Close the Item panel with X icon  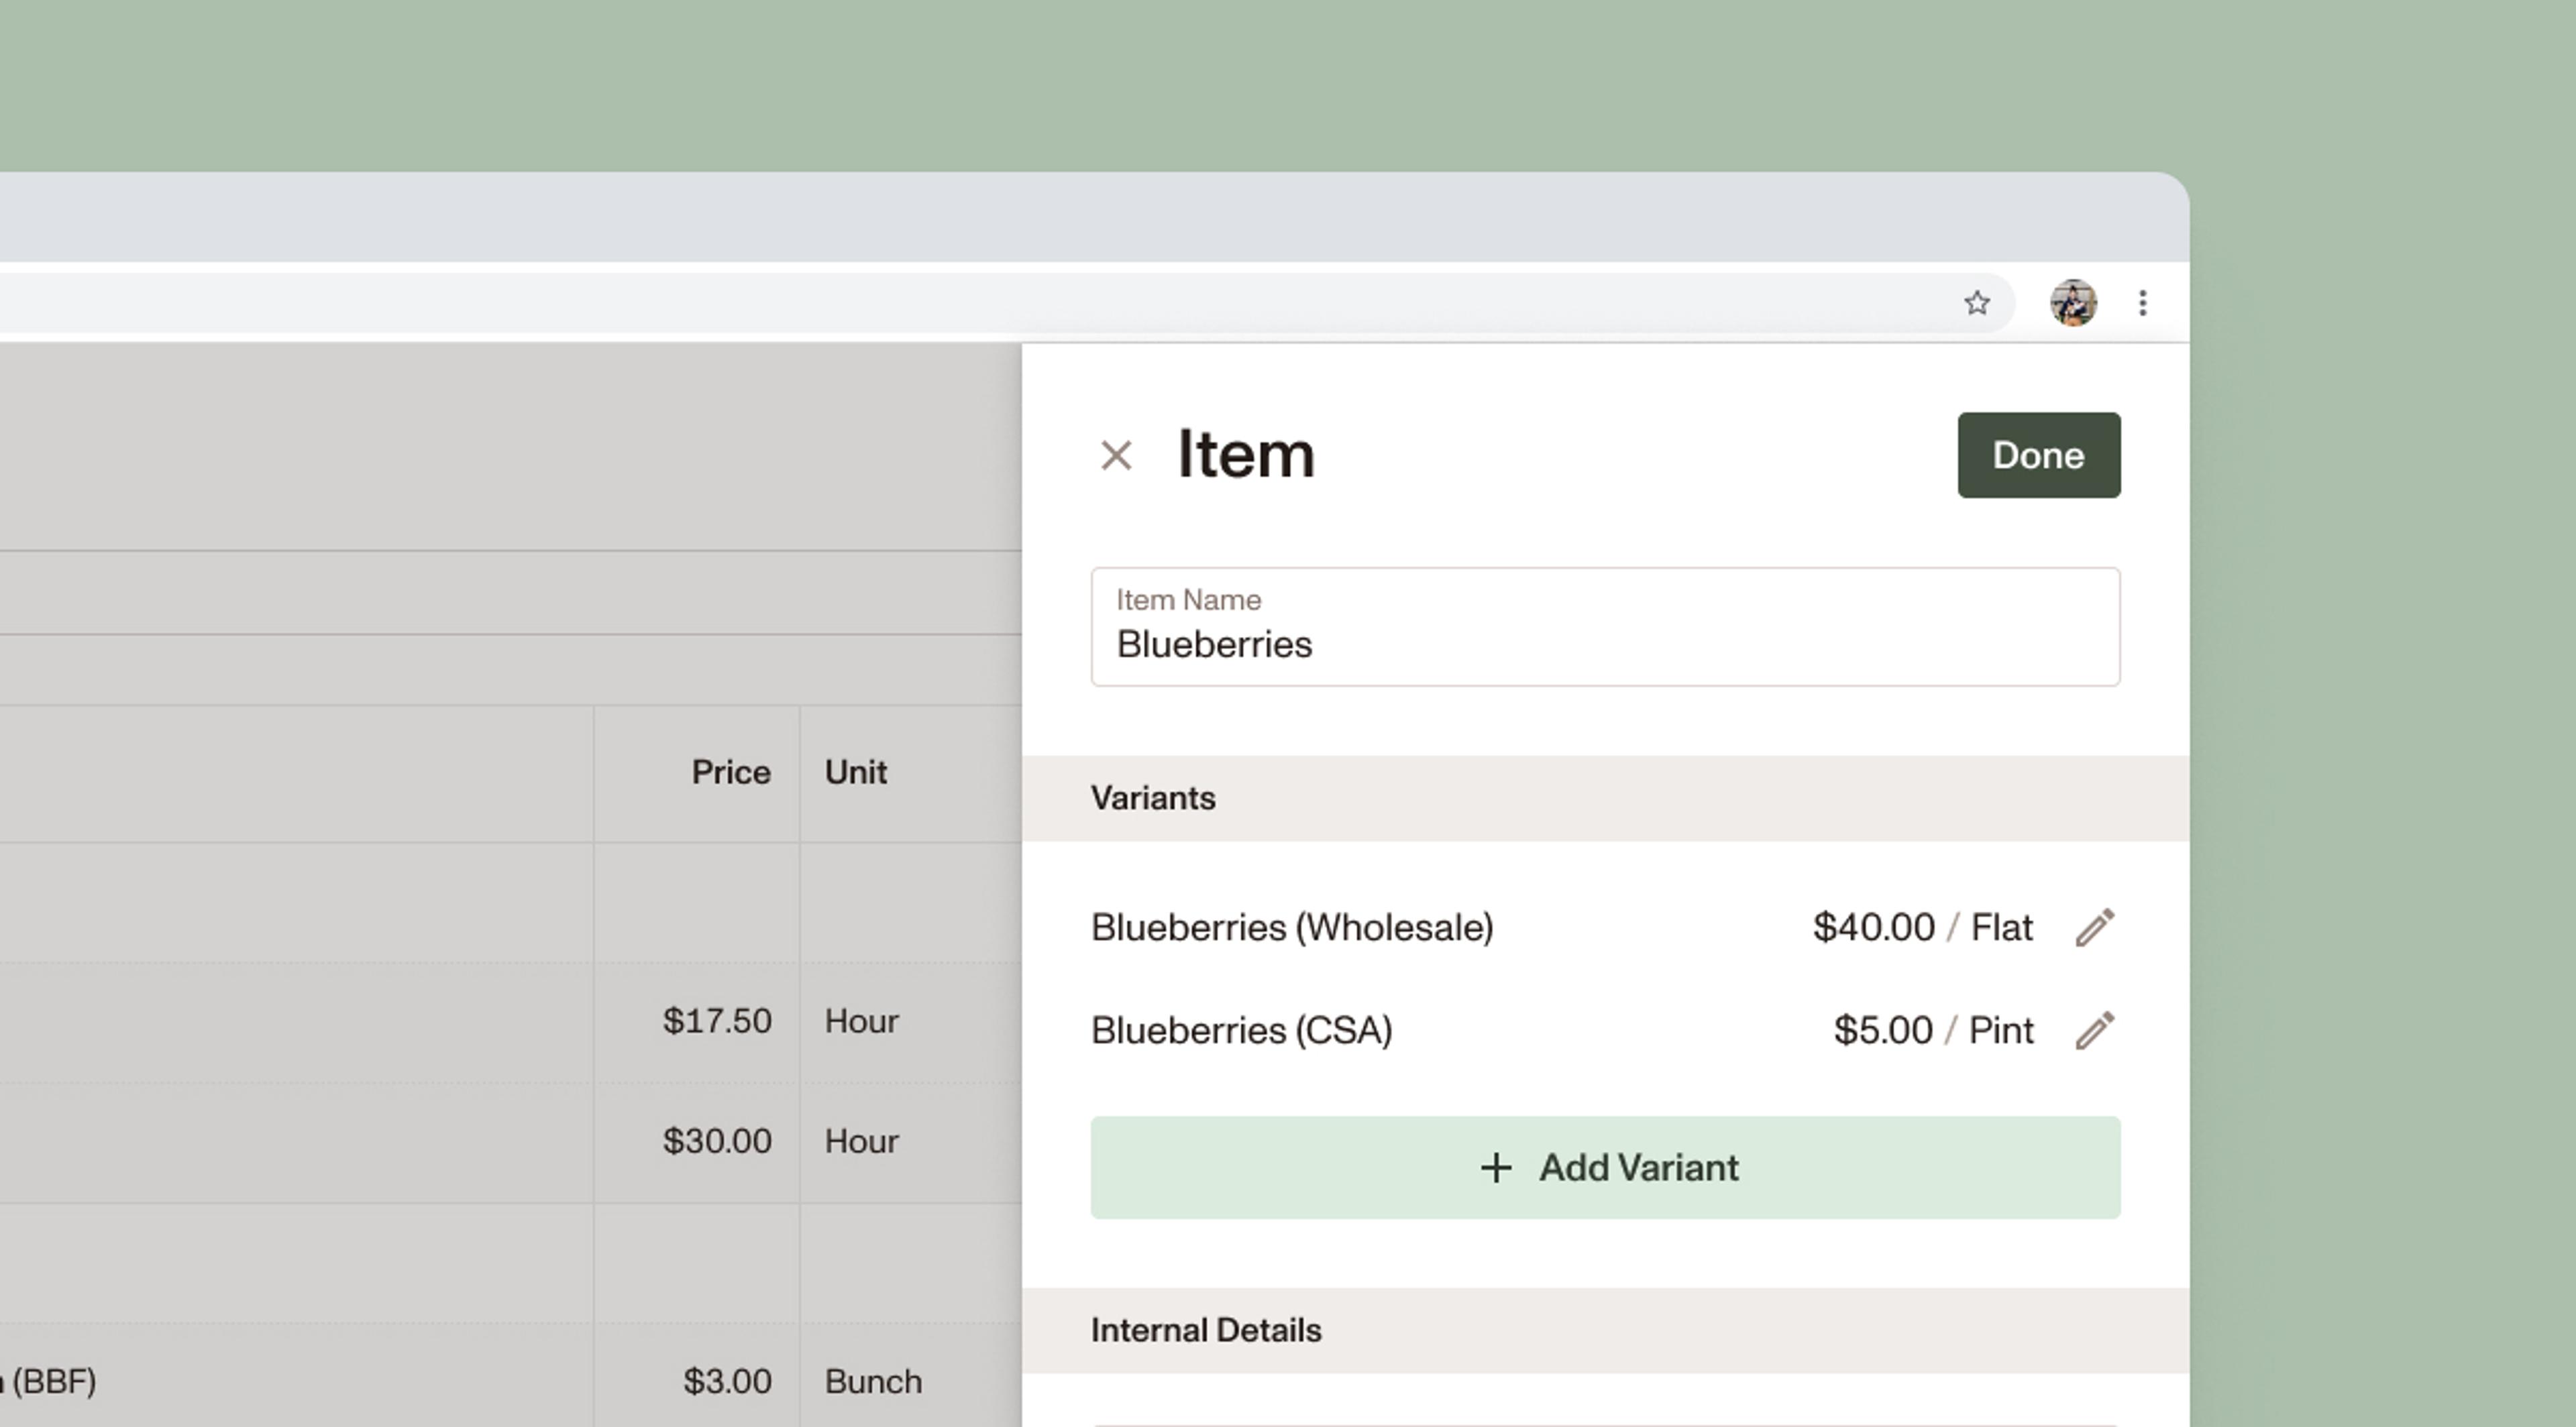coord(1116,456)
